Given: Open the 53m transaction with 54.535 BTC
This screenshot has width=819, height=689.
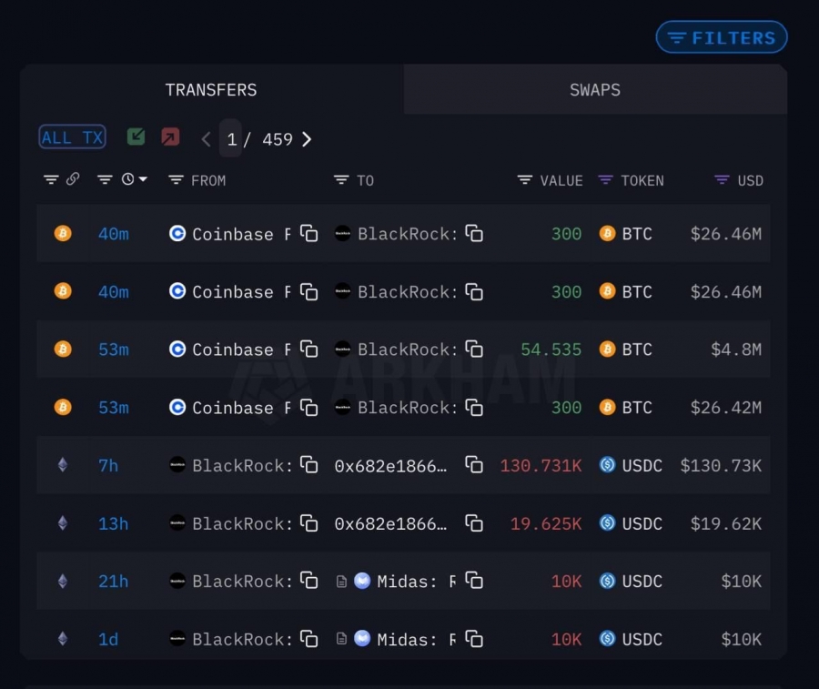Looking at the screenshot, I should tap(114, 350).
